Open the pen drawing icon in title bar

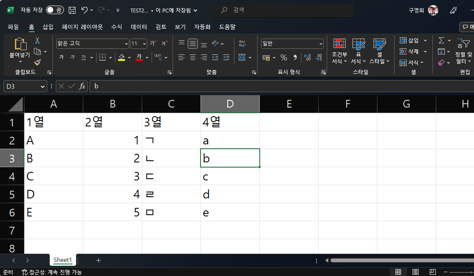[453, 10]
